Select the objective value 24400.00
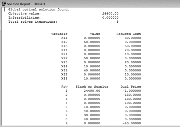The image size is (180, 127). 110,13
